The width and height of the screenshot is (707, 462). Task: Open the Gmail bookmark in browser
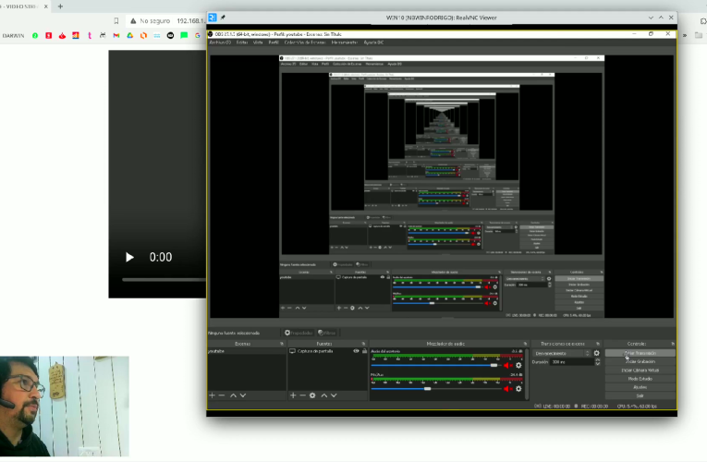point(116,36)
